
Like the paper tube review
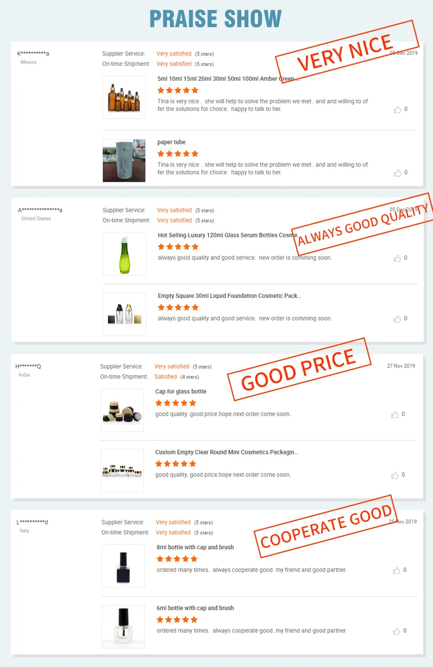[x=397, y=173]
